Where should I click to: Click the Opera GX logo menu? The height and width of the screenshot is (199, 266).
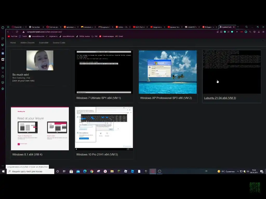pos(3,27)
